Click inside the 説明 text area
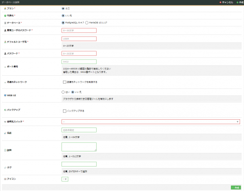 point(79,147)
